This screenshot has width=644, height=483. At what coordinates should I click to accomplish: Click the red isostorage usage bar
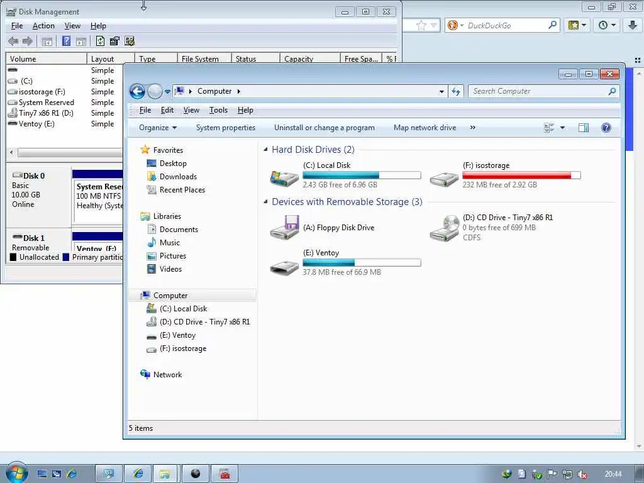click(x=521, y=175)
